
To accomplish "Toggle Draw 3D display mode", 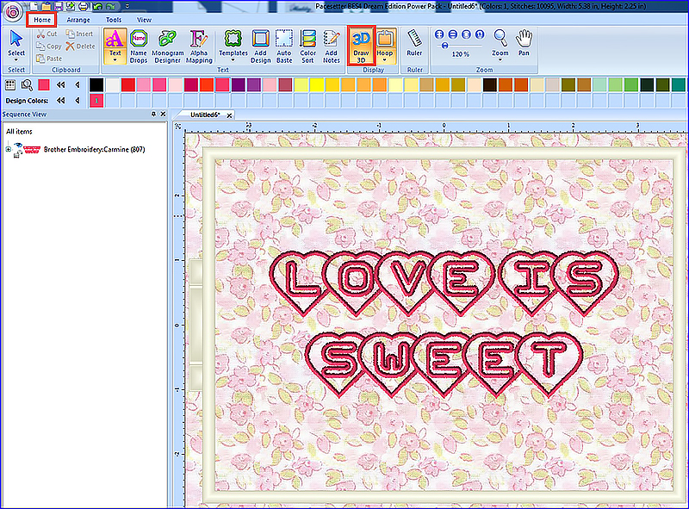I will coord(361,43).
